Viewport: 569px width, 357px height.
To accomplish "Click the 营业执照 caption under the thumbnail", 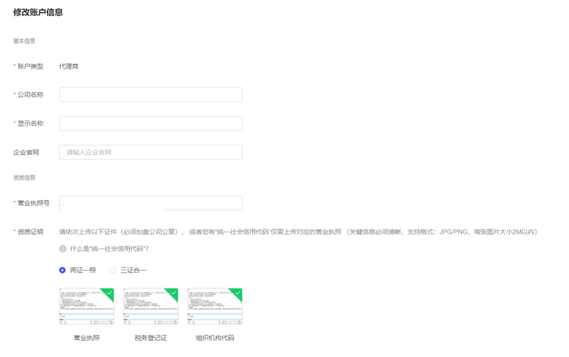I will (86, 338).
